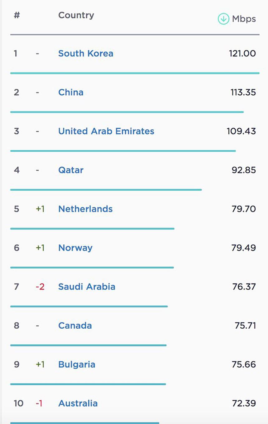Open the Norway country link
Screen dimensions: 268x424
(x=75, y=248)
